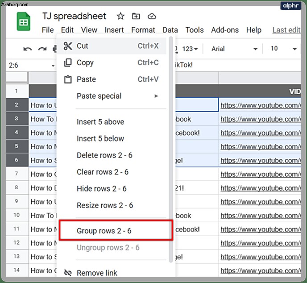Click the formula bar text ending in ikTok!
This screenshot has width=307, height=283.
point(184,65)
